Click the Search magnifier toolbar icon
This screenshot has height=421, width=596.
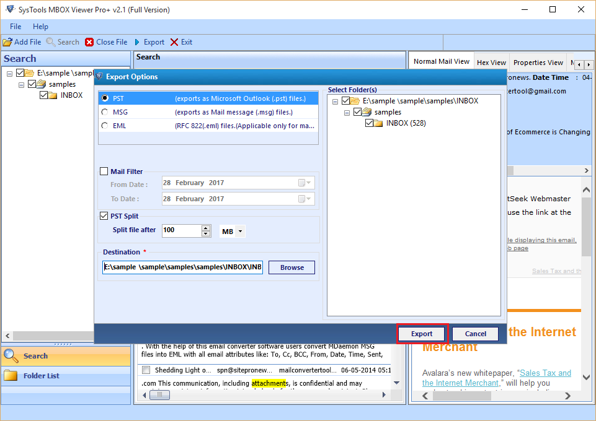(x=51, y=42)
